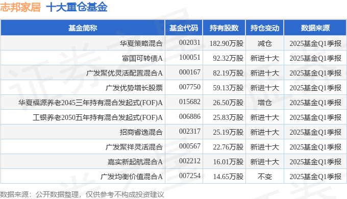The width and height of the screenshot is (347, 199).
Task: Click the 十大重仓基金 heading
Action: 77,7
